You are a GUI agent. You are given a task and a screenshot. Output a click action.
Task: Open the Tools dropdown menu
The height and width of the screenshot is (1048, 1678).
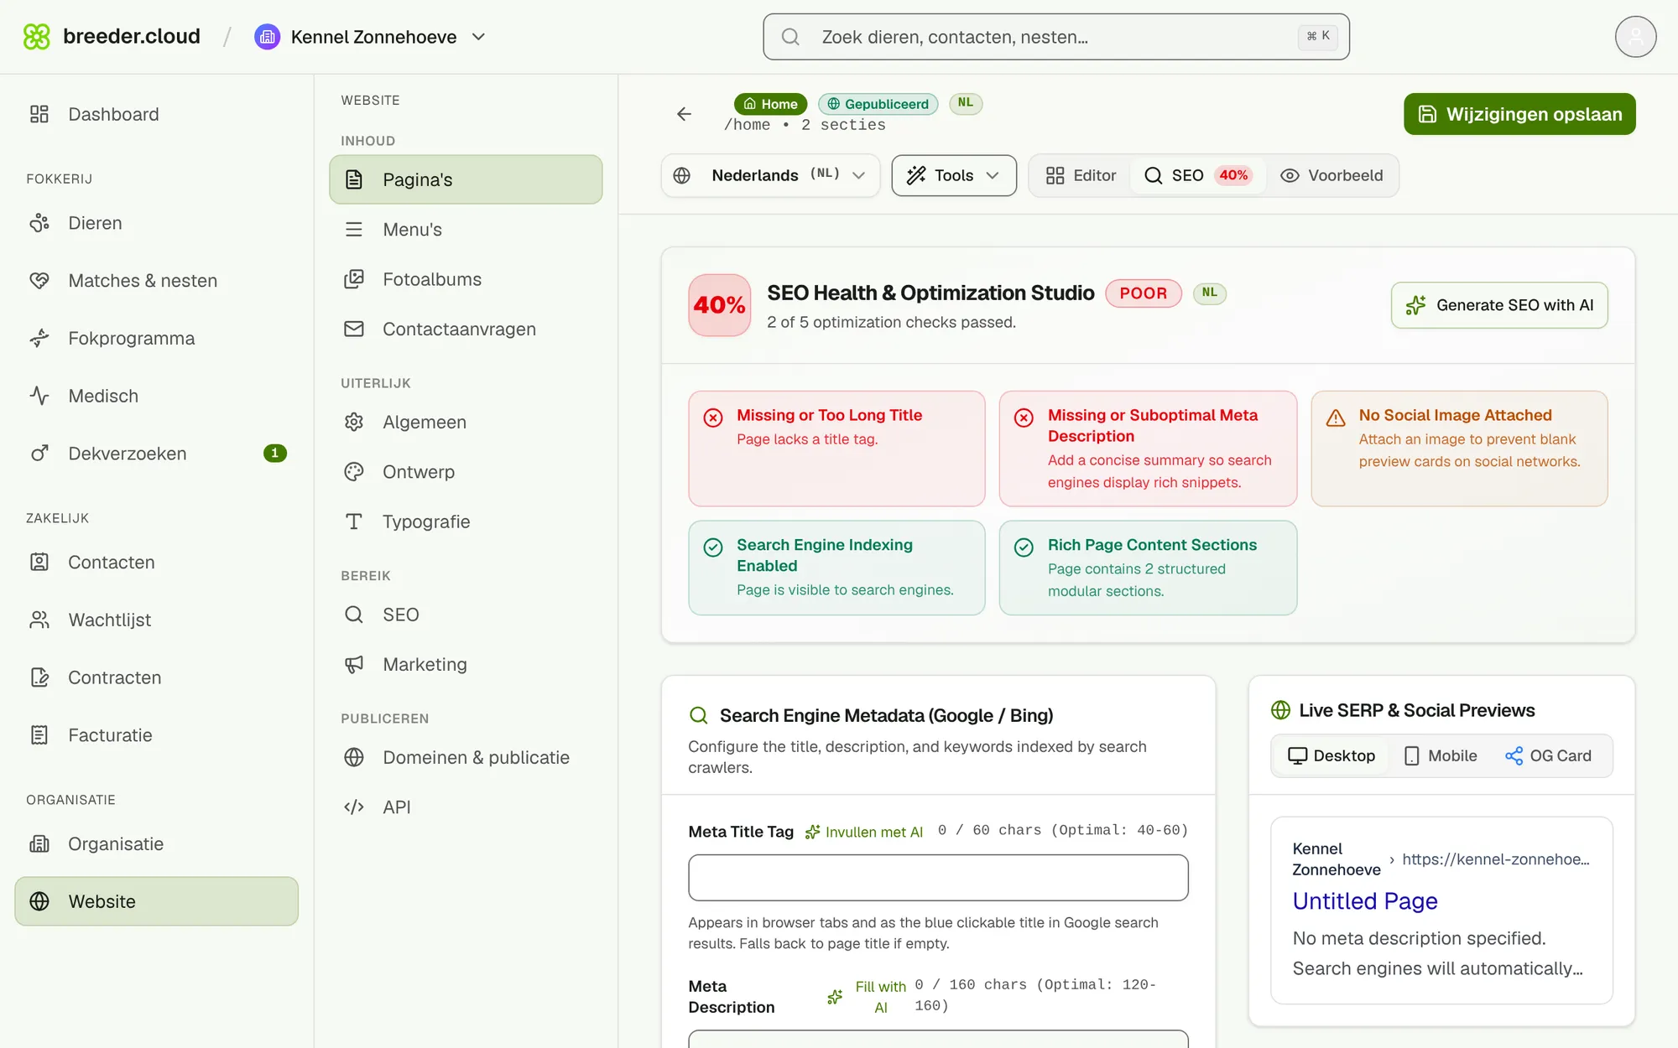pyautogui.click(x=954, y=175)
